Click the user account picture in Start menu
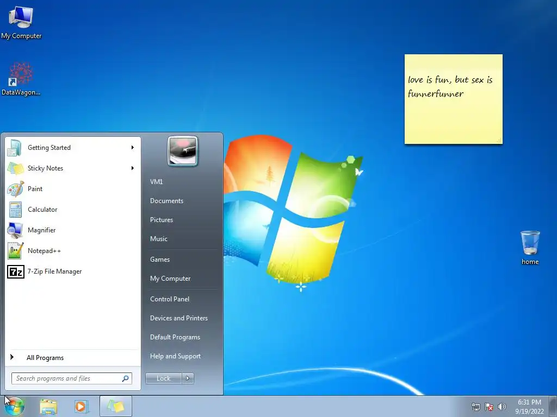The height and width of the screenshot is (417, 557). tap(183, 151)
